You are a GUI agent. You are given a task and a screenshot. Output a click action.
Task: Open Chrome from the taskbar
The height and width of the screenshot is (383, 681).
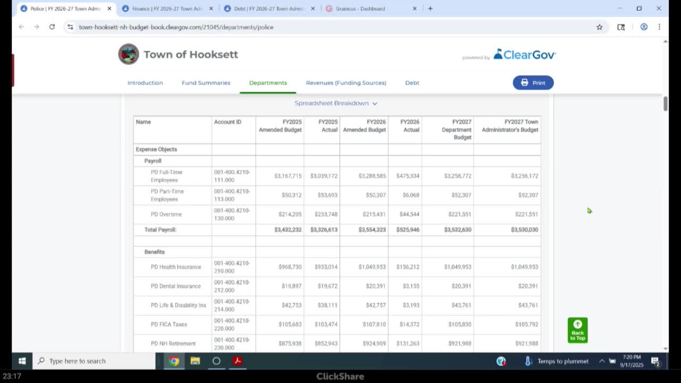click(x=174, y=361)
